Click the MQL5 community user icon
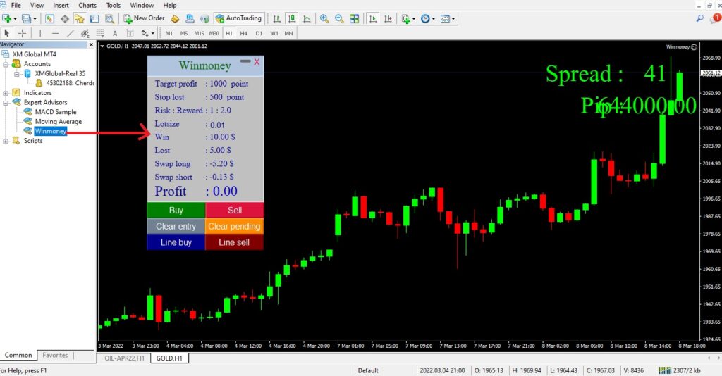Viewport: 722px width, 376px height. 190,18
